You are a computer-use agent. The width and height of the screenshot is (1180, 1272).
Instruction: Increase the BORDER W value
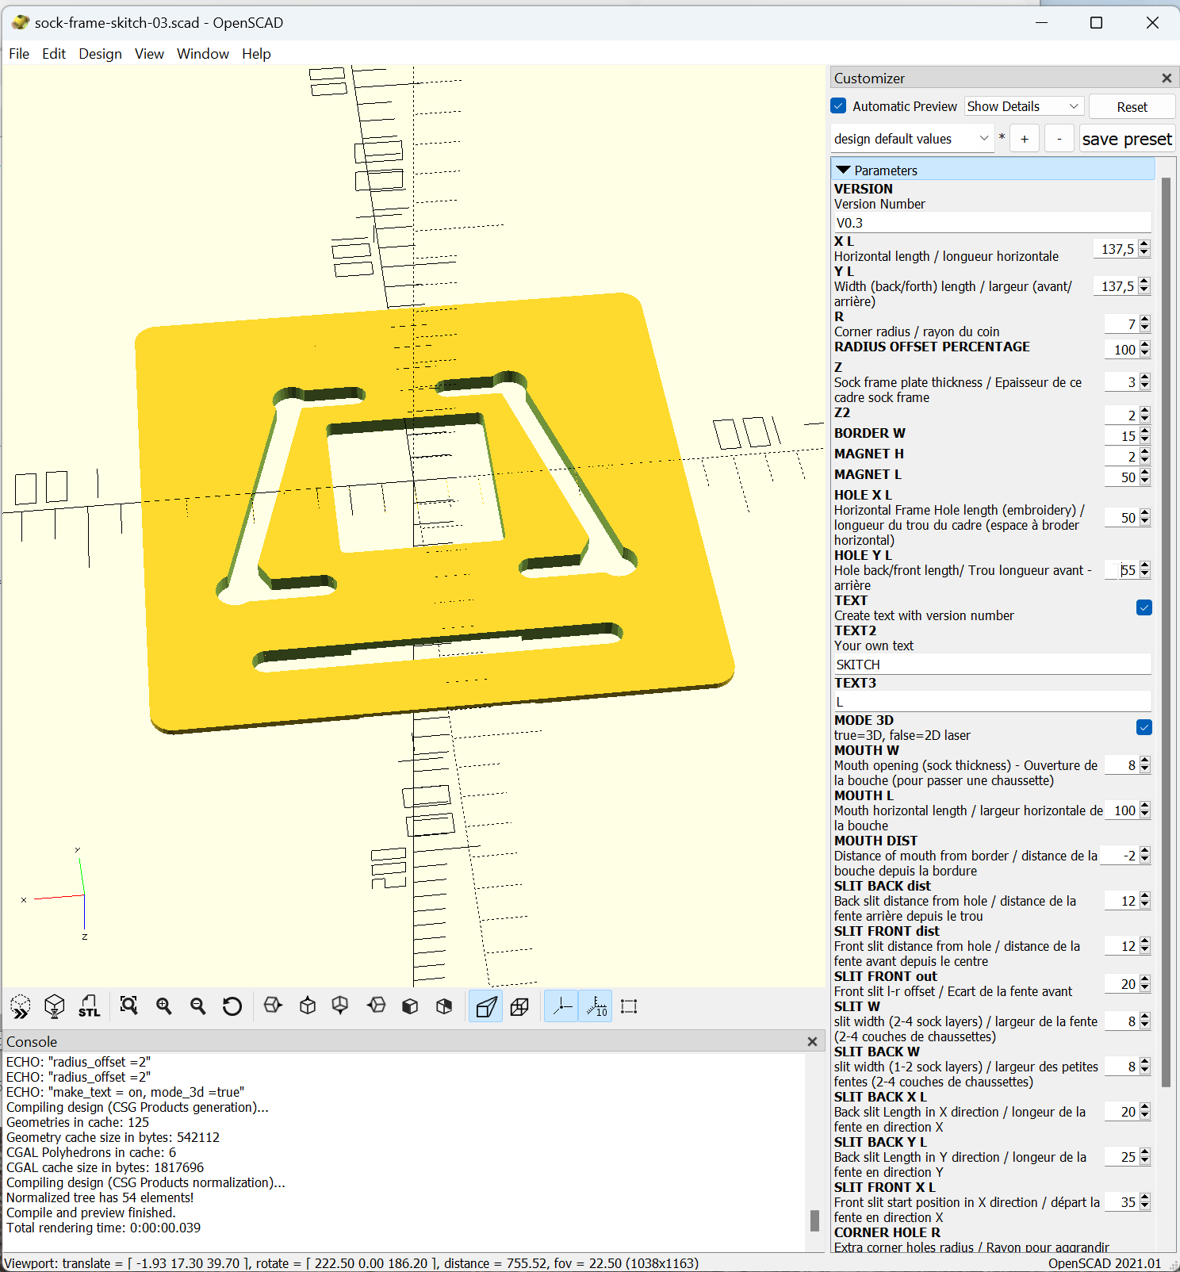[x=1144, y=431]
